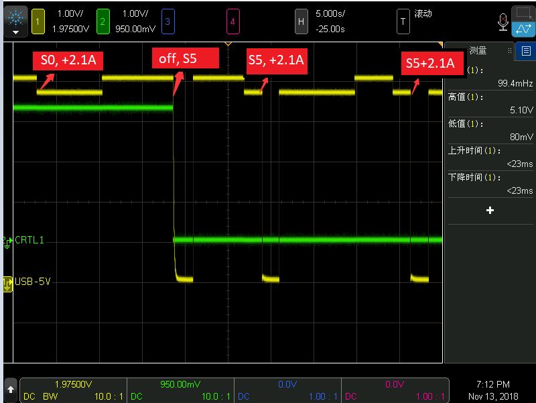The width and height of the screenshot is (536, 403).
Task: Toggle channel 1 yellow button
Action: (x=38, y=21)
